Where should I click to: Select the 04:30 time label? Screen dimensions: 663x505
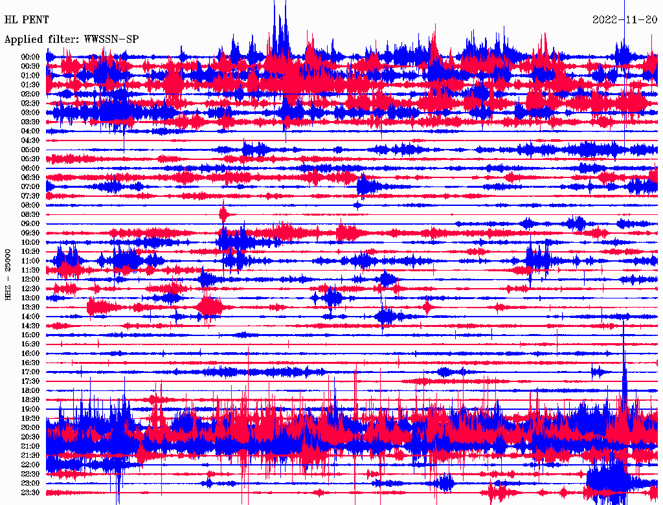click(x=30, y=140)
